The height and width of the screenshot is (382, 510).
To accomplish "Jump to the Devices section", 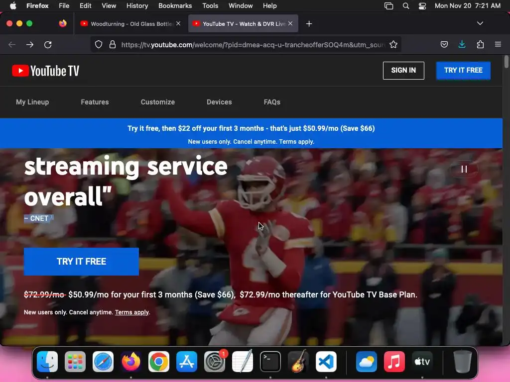I will (x=219, y=102).
